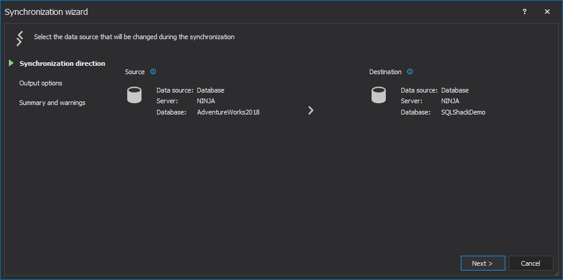The height and width of the screenshot is (280, 563).
Task: Click the Source info icon
Action: coord(153,72)
